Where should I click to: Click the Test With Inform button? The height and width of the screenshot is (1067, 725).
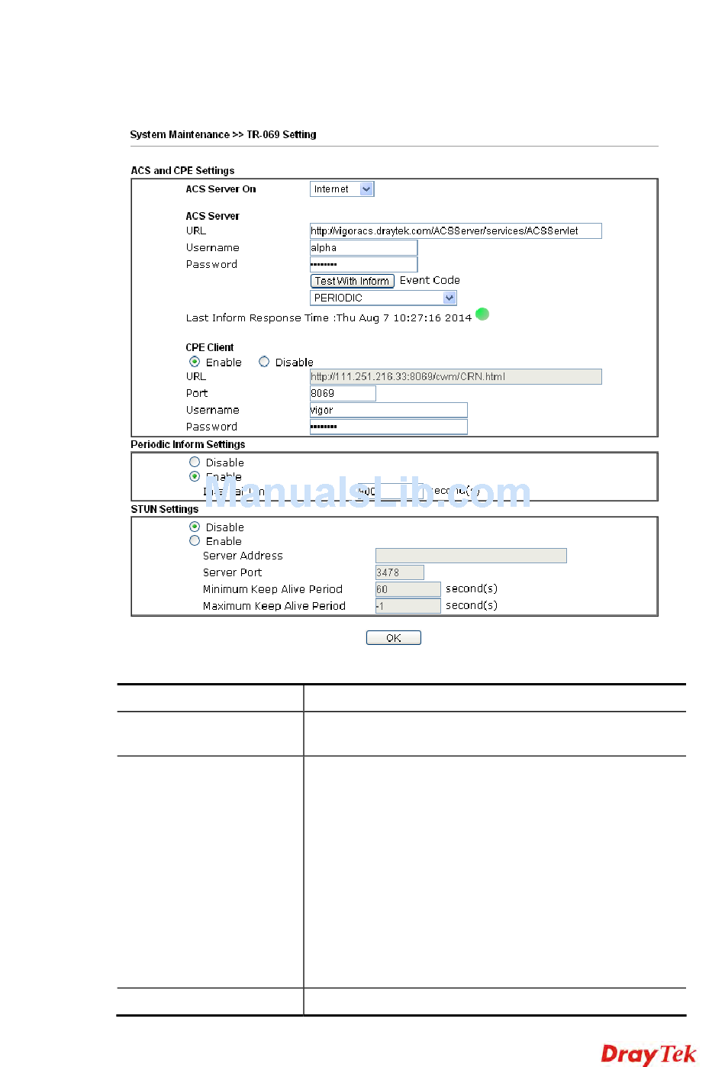(x=352, y=281)
